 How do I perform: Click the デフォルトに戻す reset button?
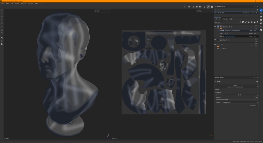pos(253,106)
